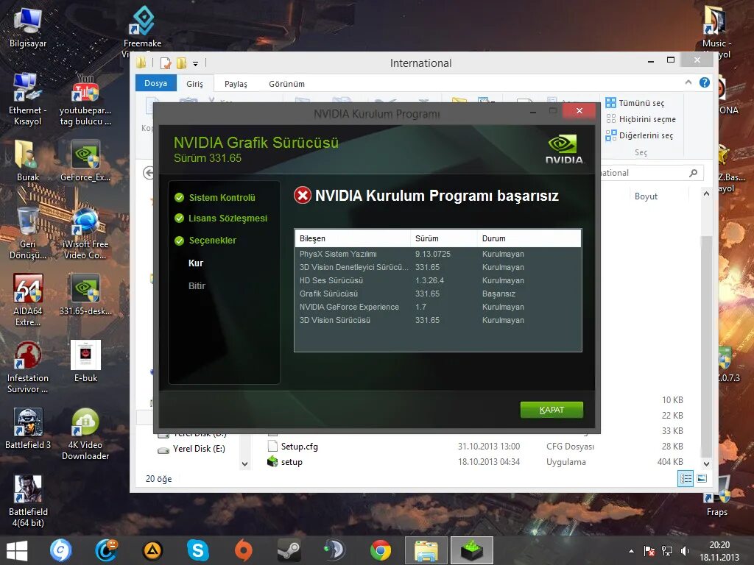Screen dimensions: 754x565
Task: Collapse the Explorer ribbon chevron
Action: click(688, 82)
